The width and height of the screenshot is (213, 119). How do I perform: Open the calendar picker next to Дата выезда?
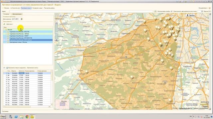(22, 19)
